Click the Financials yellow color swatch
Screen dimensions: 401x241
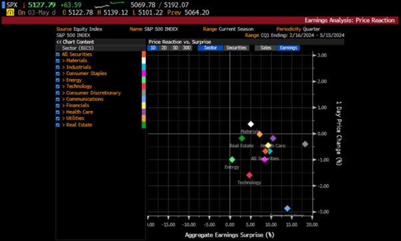coord(144,106)
